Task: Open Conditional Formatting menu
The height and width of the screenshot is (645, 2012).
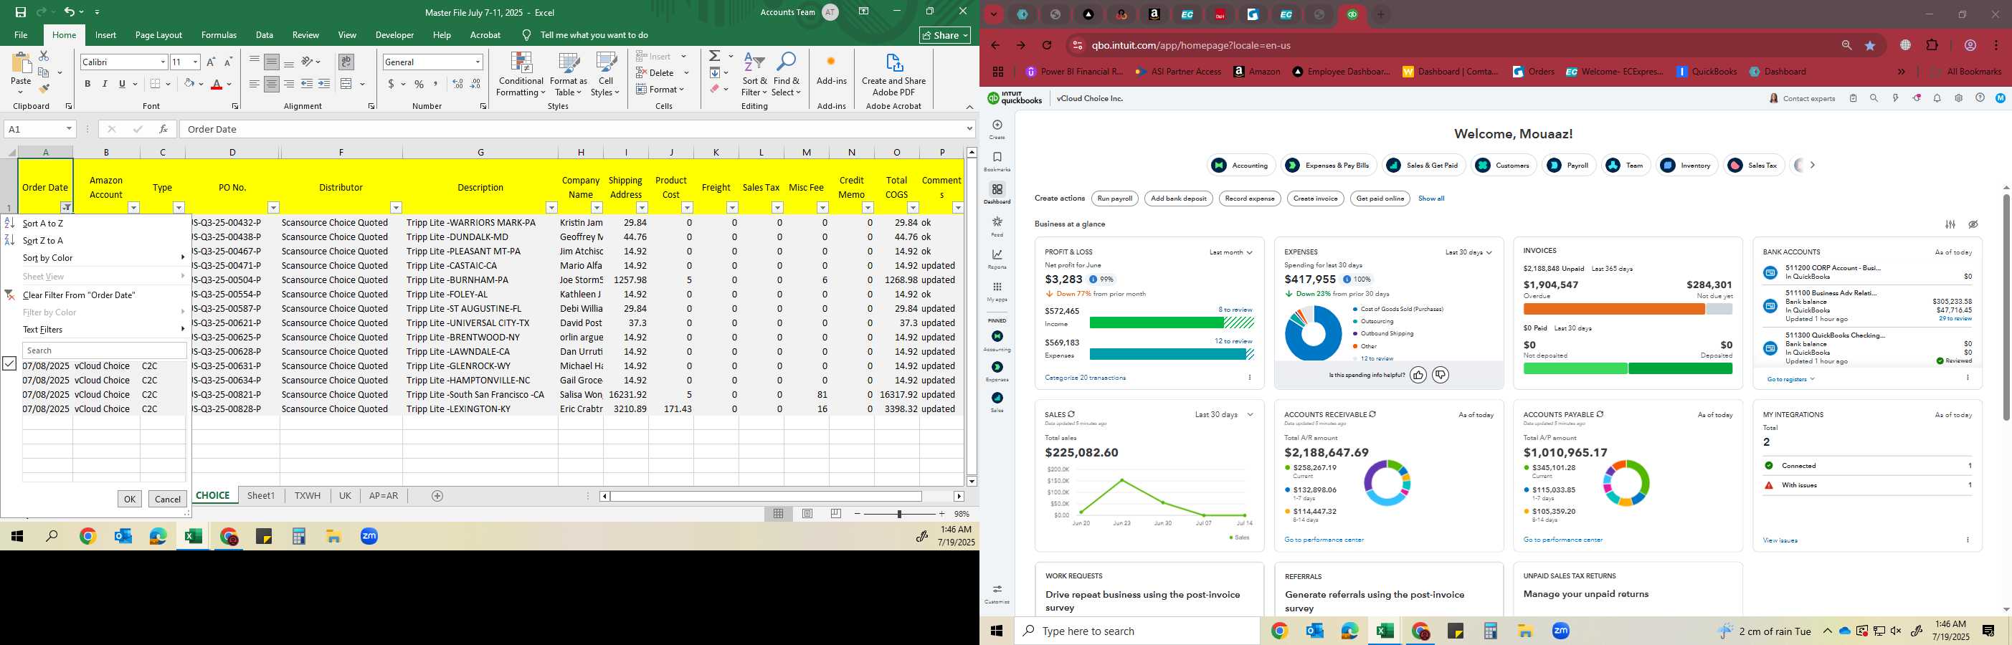Action: coord(521,75)
